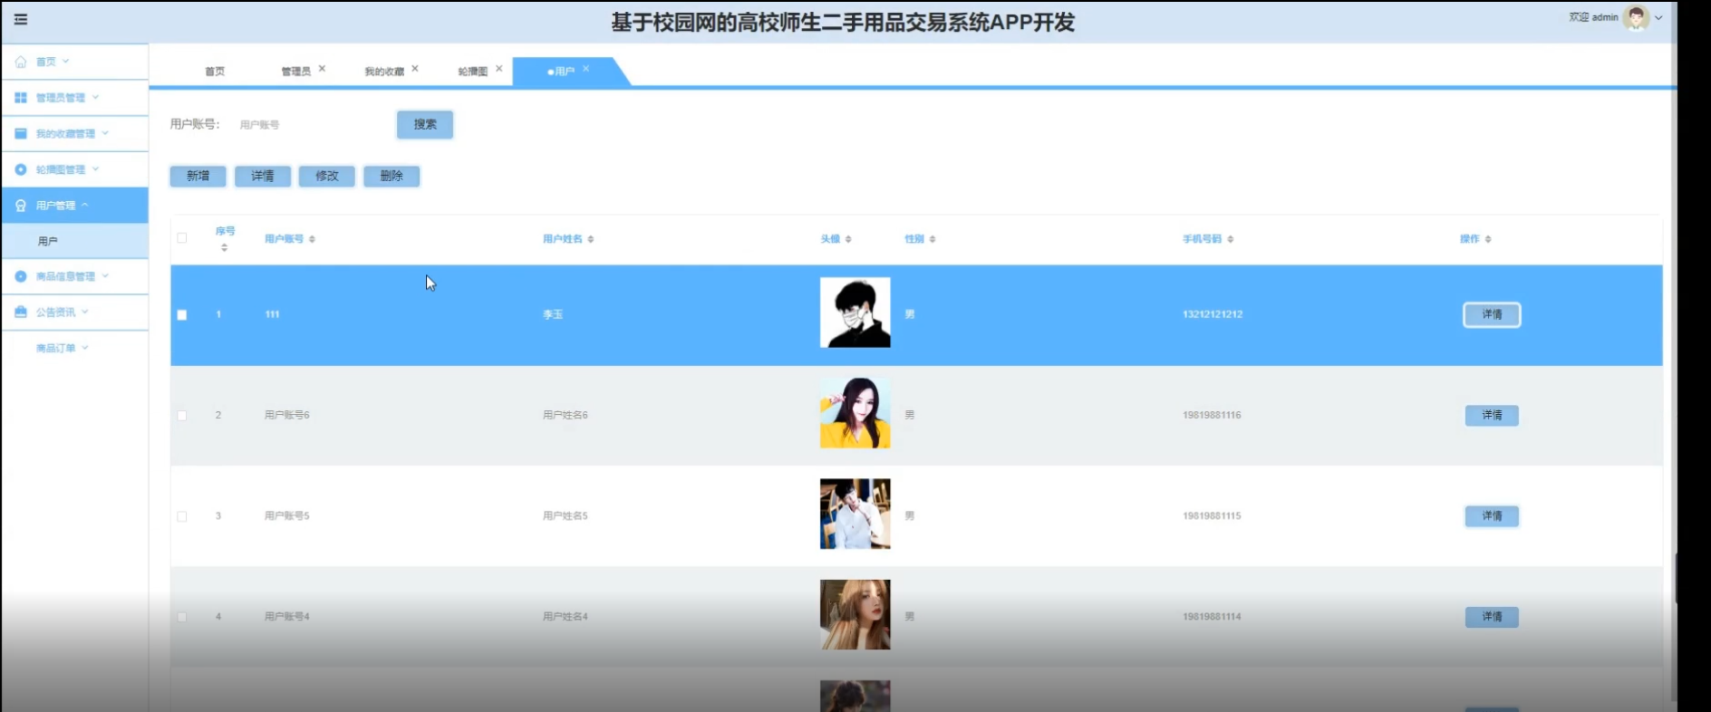Sort by 操作 column arrows
Screen dimensions: 1711x712
pyautogui.click(x=1488, y=239)
